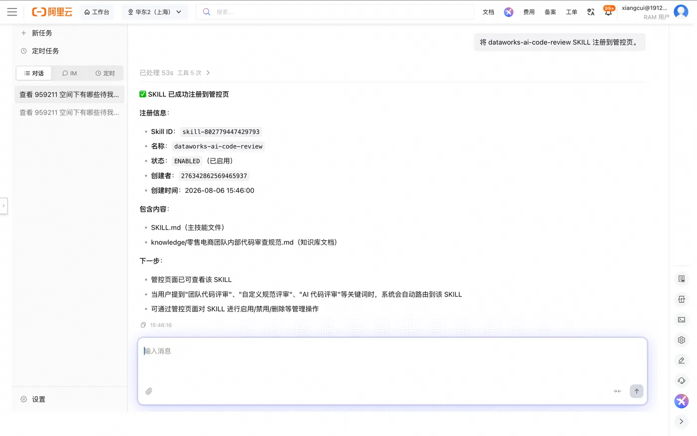This screenshot has height=436, width=697.
Task: Expand the right rail with the chevron
Action: point(682,422)
